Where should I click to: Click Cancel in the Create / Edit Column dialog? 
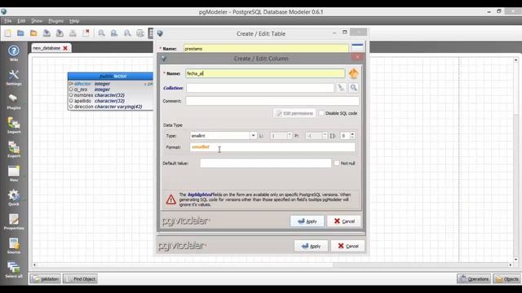(x=344, y=221)
